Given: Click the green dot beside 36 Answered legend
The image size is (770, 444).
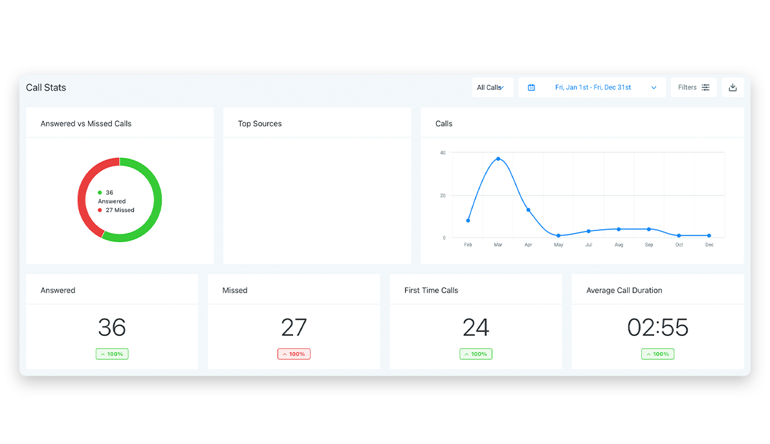Looking at the screenshot, I should 100,193.
